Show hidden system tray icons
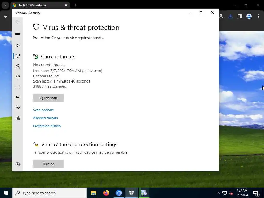The height and width of the screenshot is (198, 264). (x=218, y=193)
